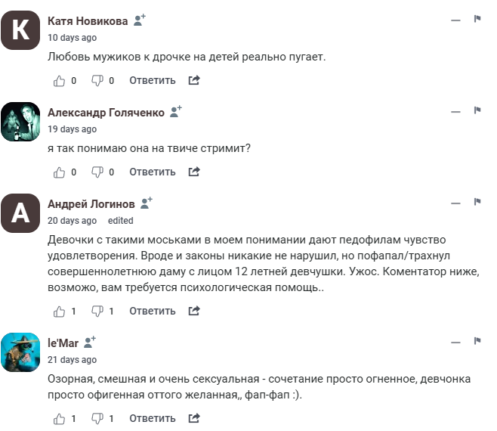The image size is (497, 431).
Task: Reply to Андрей Логинов via Ответить
Action: coord(153,311)
